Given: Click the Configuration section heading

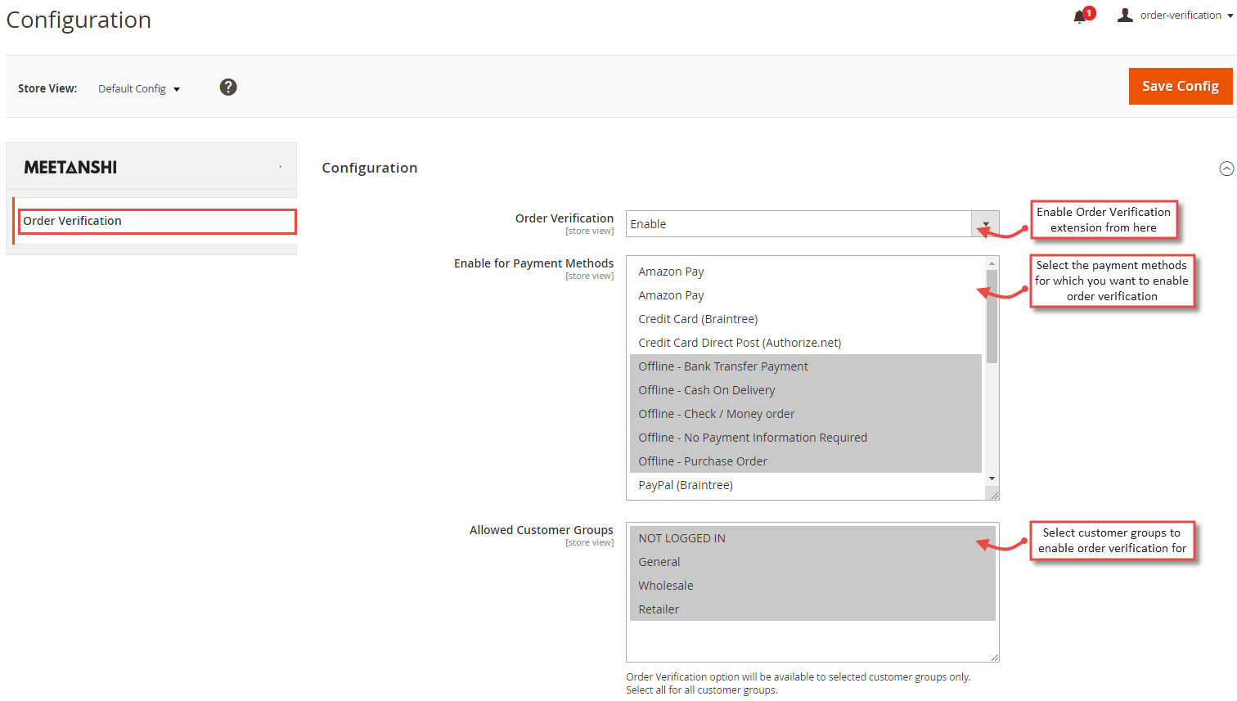Looking at the screenshot, I should tap(370, 168).
